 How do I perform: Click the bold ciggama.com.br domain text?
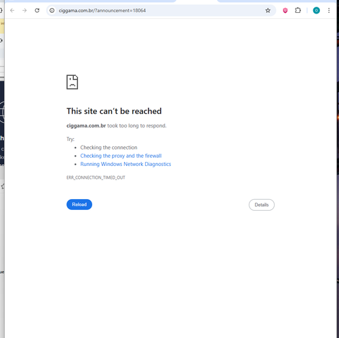pos(86,126)
